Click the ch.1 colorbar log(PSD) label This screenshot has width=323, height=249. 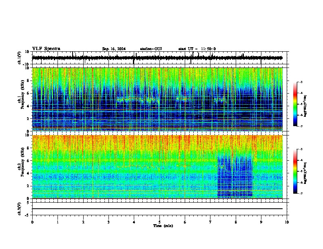coord(305,106)
